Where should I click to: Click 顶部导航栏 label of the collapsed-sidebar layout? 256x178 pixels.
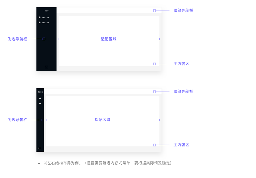183,92
